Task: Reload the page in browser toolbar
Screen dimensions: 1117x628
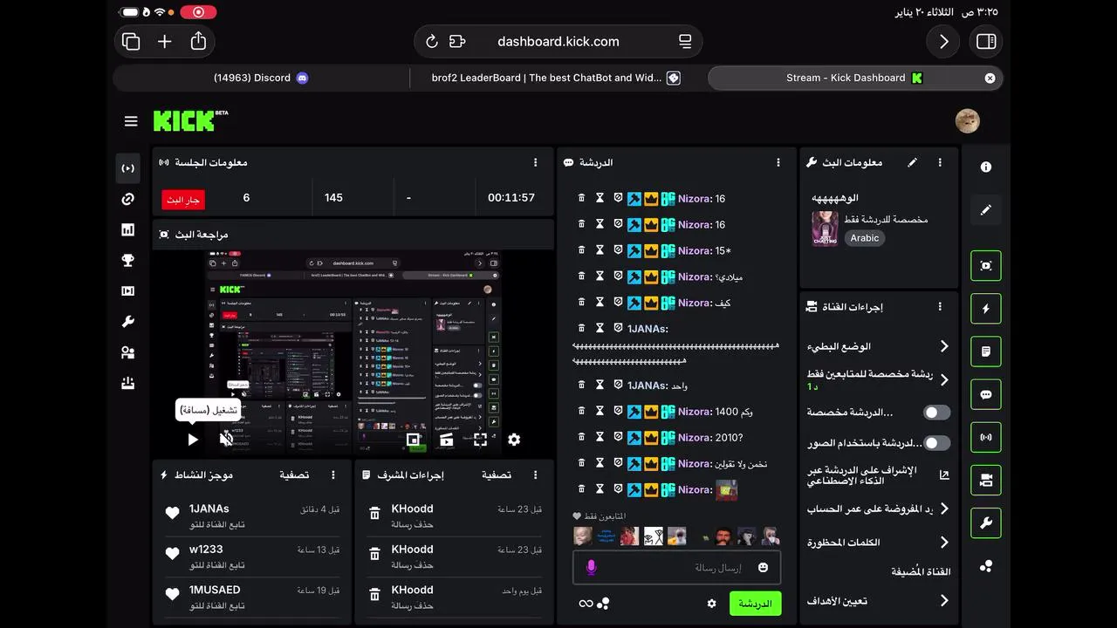Action: 431,41
